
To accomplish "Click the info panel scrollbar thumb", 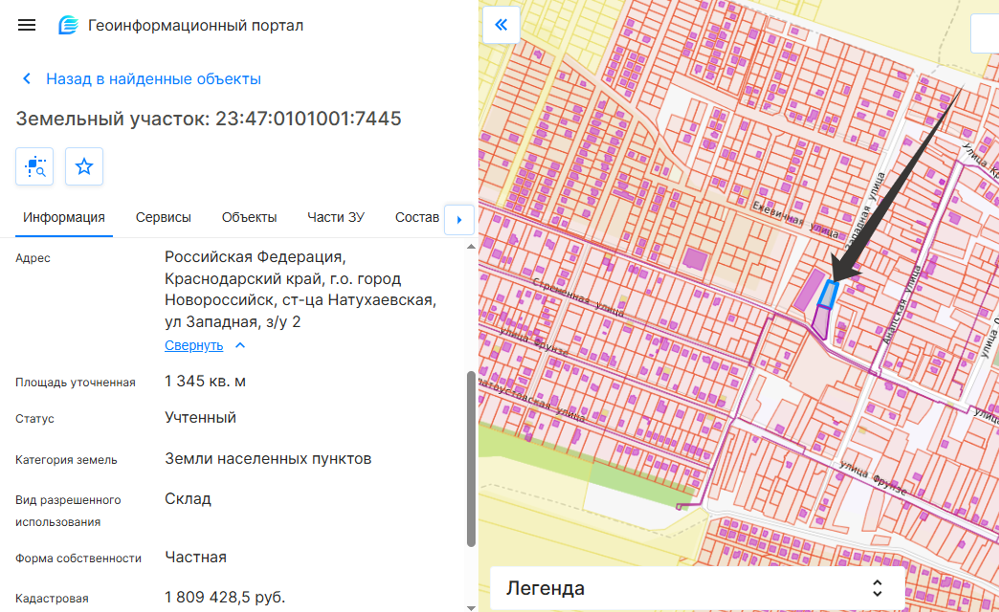I will (471, 459).
